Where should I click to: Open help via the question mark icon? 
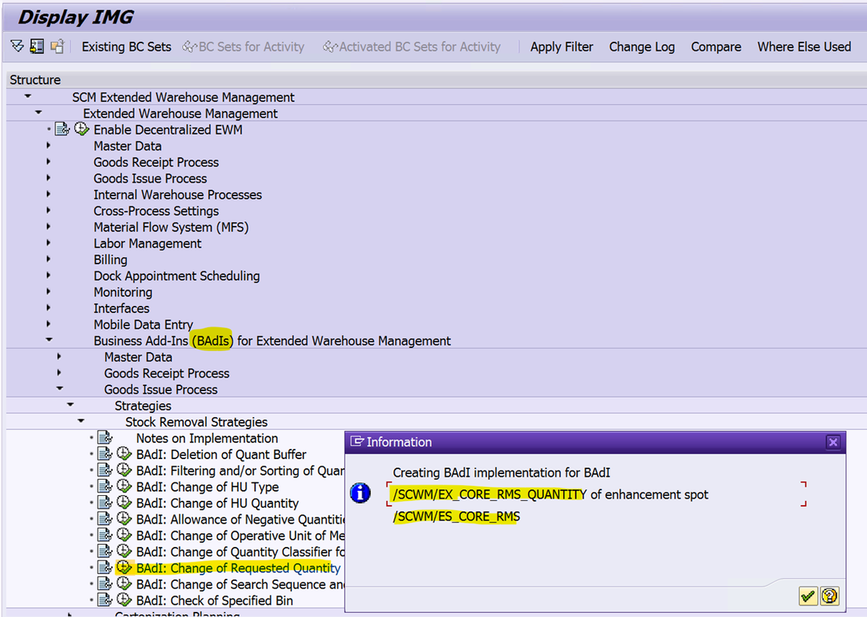(829, 595)
